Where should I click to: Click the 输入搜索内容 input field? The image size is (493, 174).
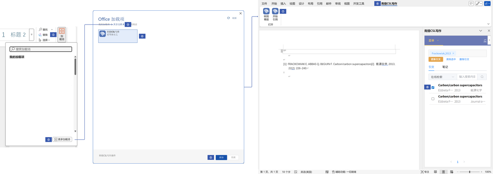click(x=467, y=77)
